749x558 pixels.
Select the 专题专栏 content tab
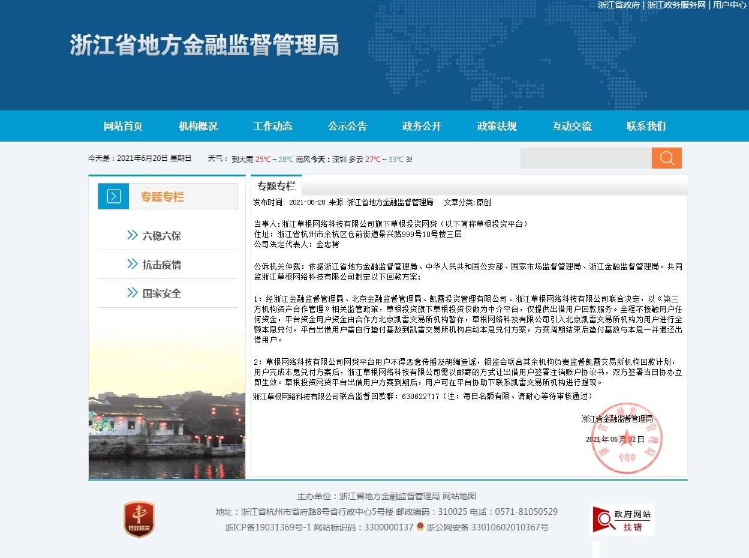(x=276, y=186)
